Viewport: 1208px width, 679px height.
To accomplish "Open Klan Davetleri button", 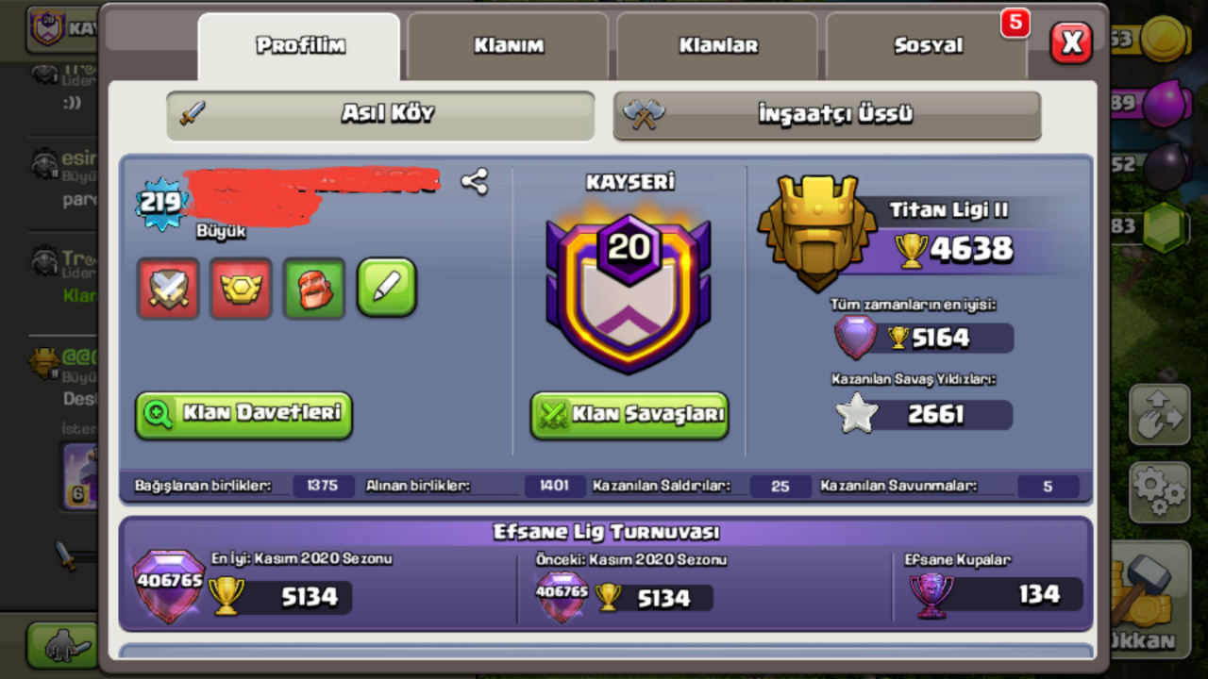I will (x=243, y=415).
